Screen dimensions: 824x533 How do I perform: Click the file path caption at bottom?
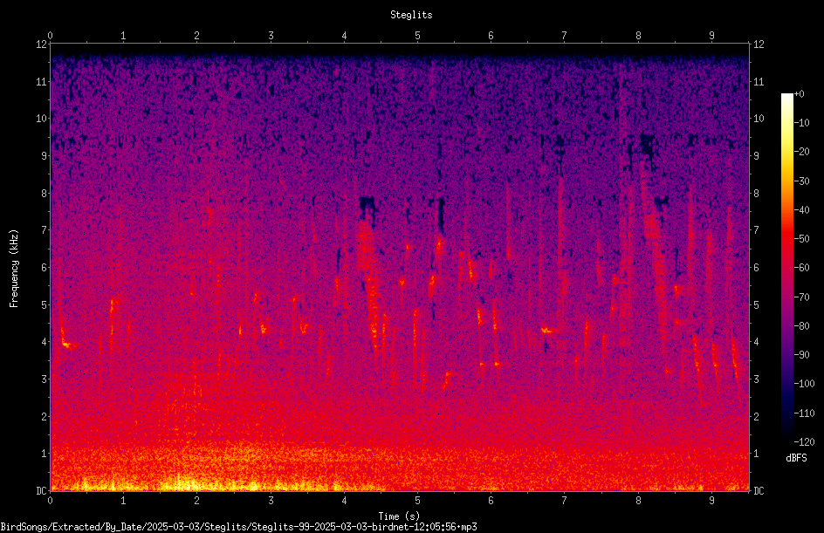pos(238,527)
